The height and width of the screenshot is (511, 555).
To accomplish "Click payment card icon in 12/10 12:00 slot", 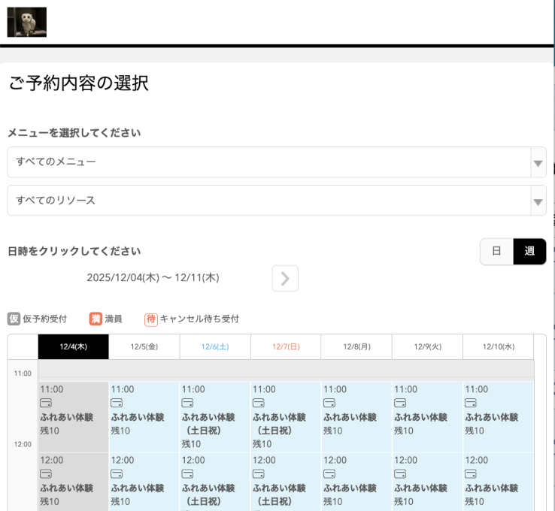I will click(471, 473).
